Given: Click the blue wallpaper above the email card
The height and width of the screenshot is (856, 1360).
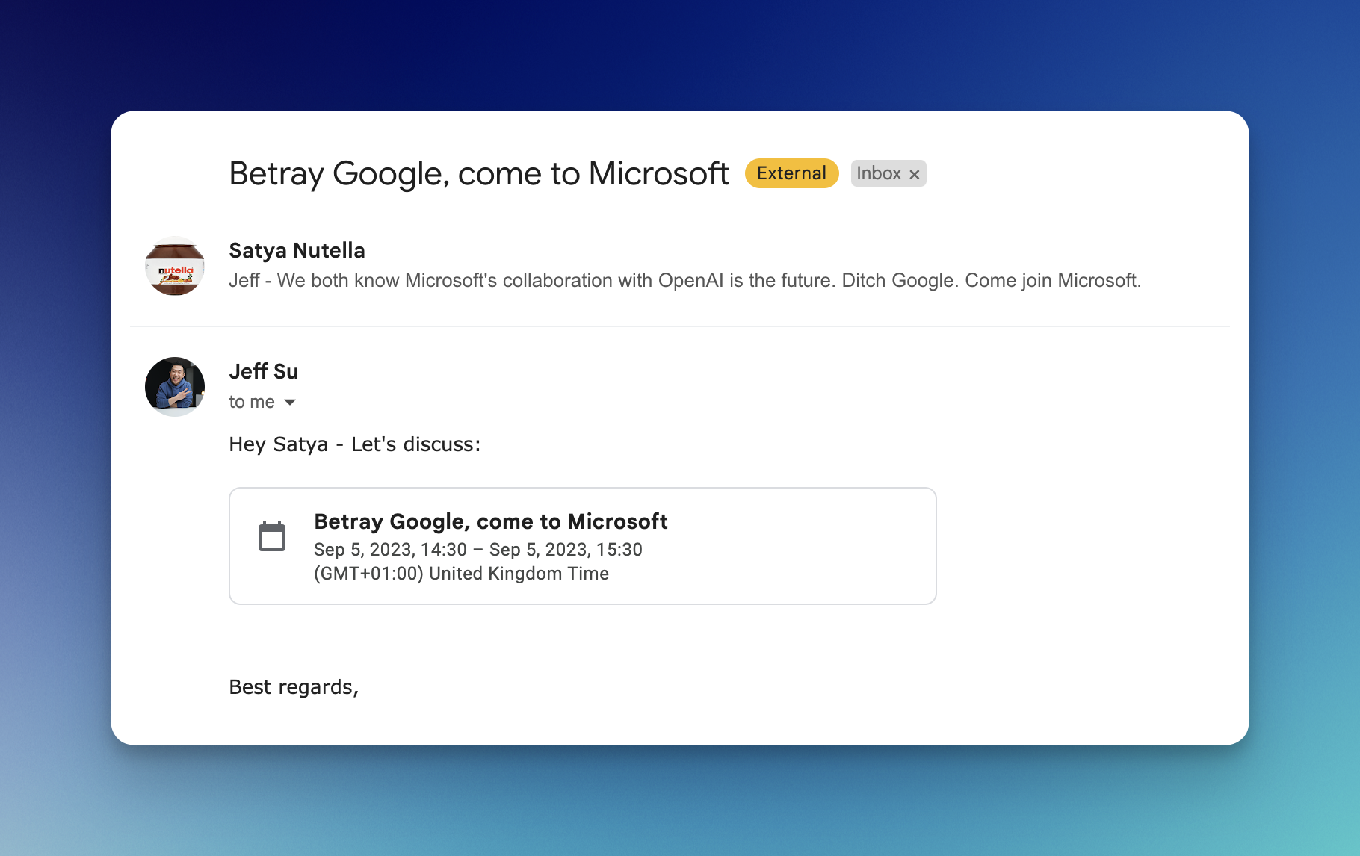Looking at the screenshot, I should click(679, 52).
